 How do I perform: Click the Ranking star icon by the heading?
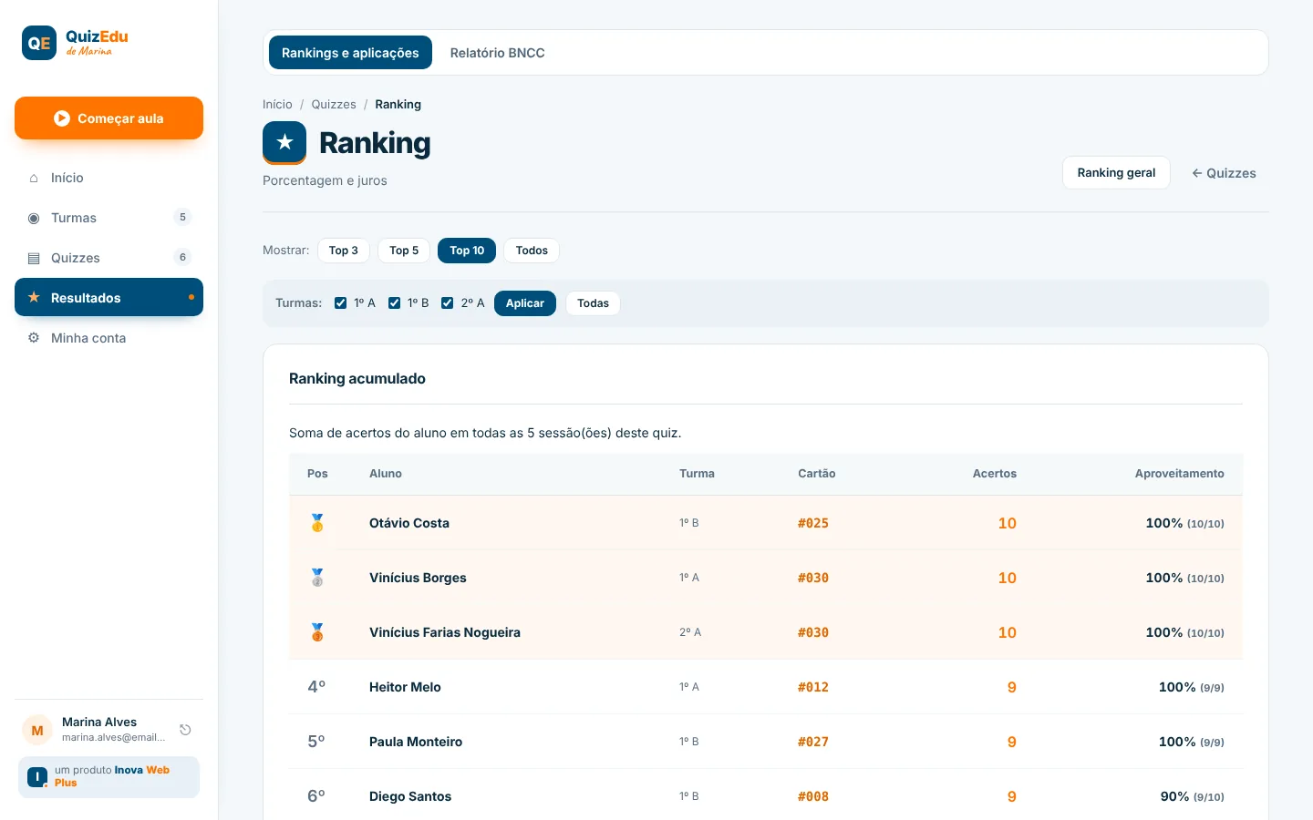point(284,142)
